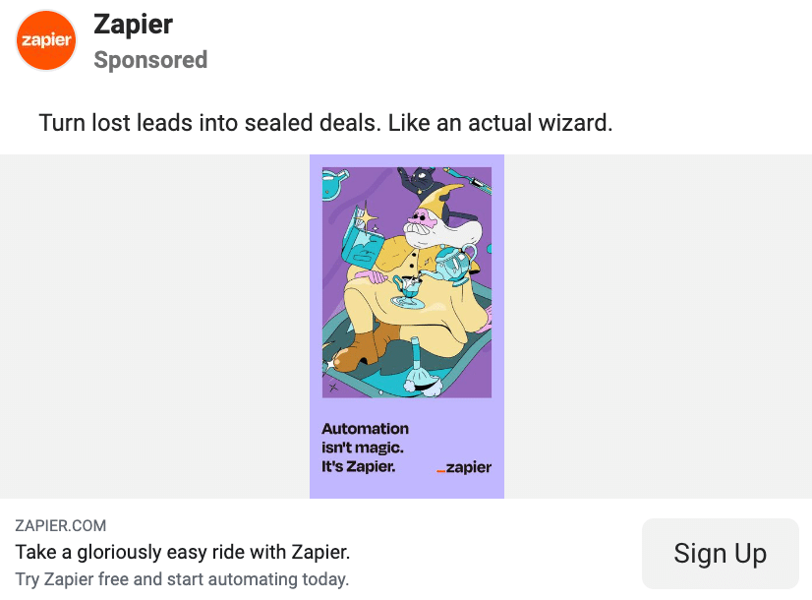Click the orange Zapier profile logo
Viewport: 812px width, 600px height.
(46, 40)
